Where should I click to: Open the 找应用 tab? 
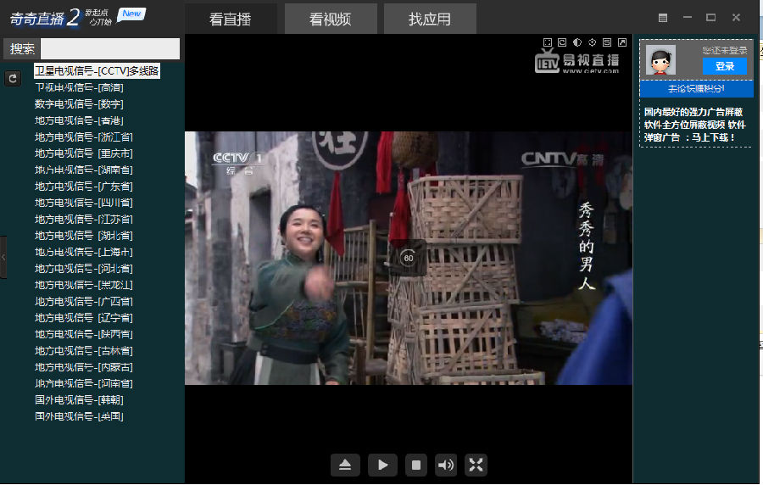(429, 19)
